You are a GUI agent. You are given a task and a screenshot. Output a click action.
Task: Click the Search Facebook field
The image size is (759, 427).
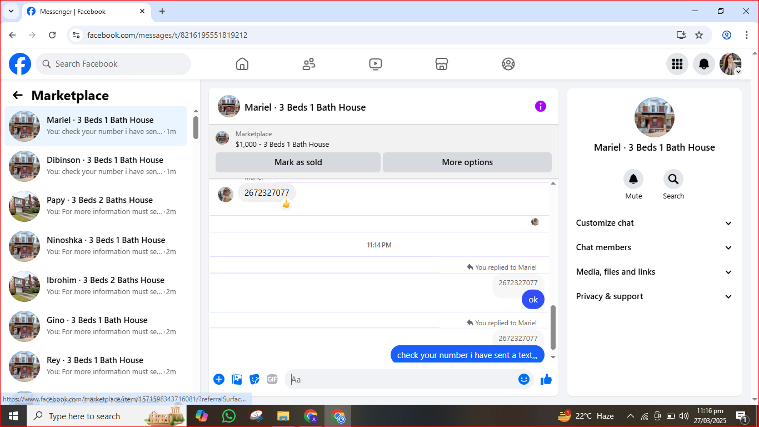pyautogui.click(x=113, y=64)
